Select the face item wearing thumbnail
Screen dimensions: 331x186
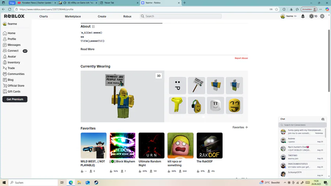tap(178, 85)
